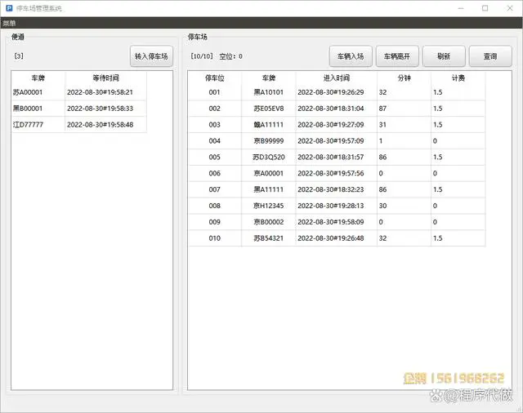
Task: Select parking space 006
Action: (214, 174)
